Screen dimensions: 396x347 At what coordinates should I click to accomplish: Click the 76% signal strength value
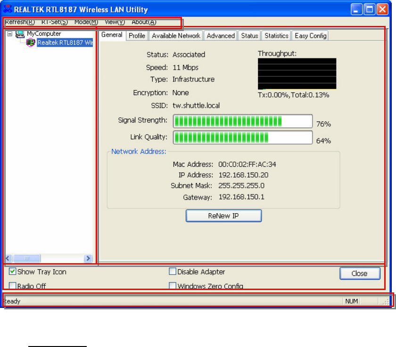click(323, 124)
